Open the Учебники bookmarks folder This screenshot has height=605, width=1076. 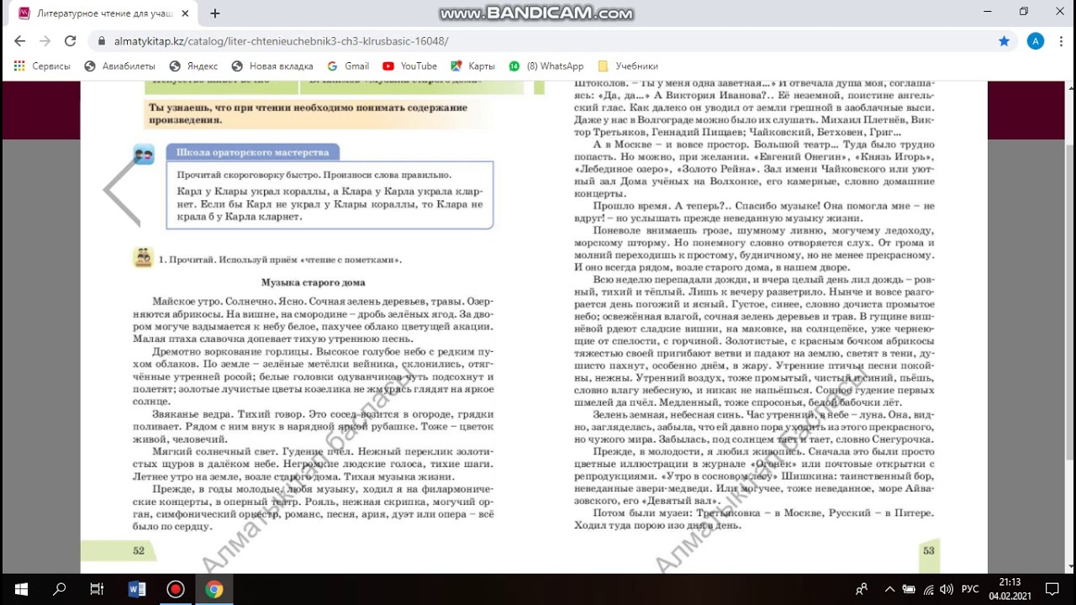click(x=628, y=66)
